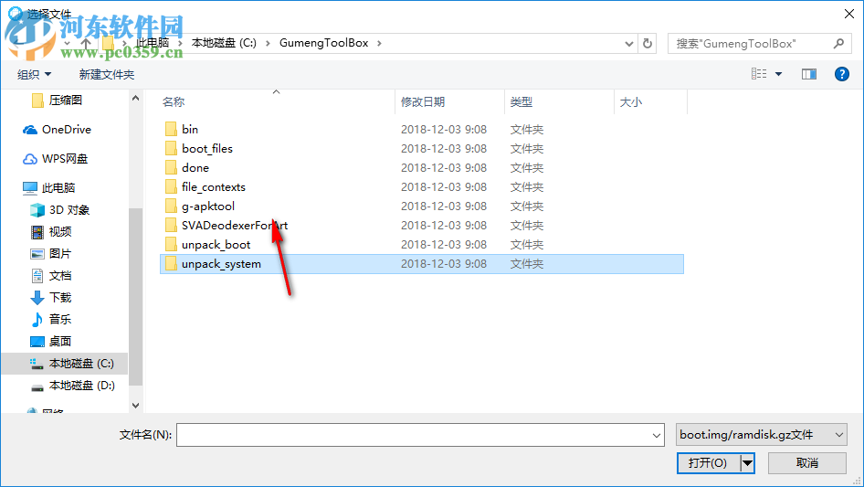The width and height of the screenshot is (864, 487).
Task: Sort by the 修改日期 column header
Action: (x=423, y=102)
